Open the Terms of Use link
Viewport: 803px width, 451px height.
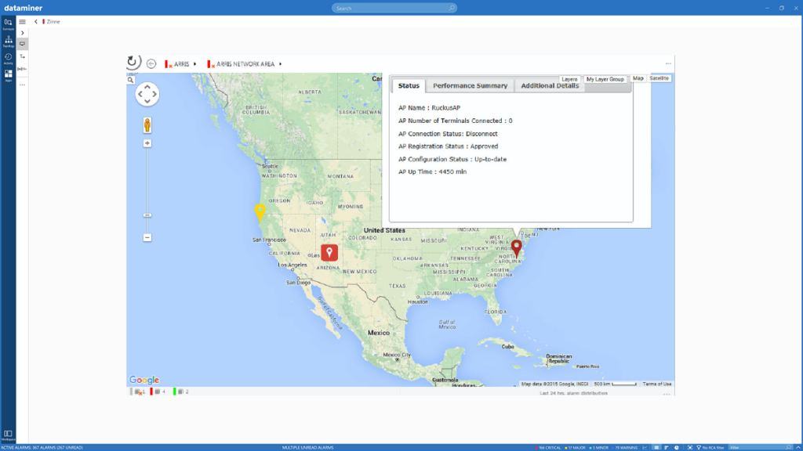[x=656, y=384]
